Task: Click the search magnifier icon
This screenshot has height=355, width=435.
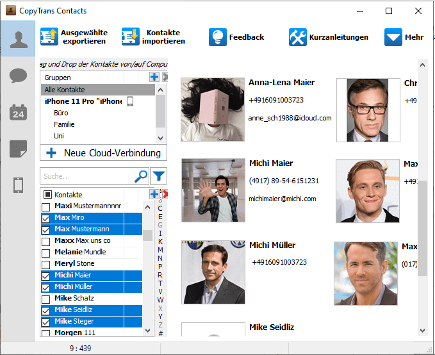Action: [141, 176]
